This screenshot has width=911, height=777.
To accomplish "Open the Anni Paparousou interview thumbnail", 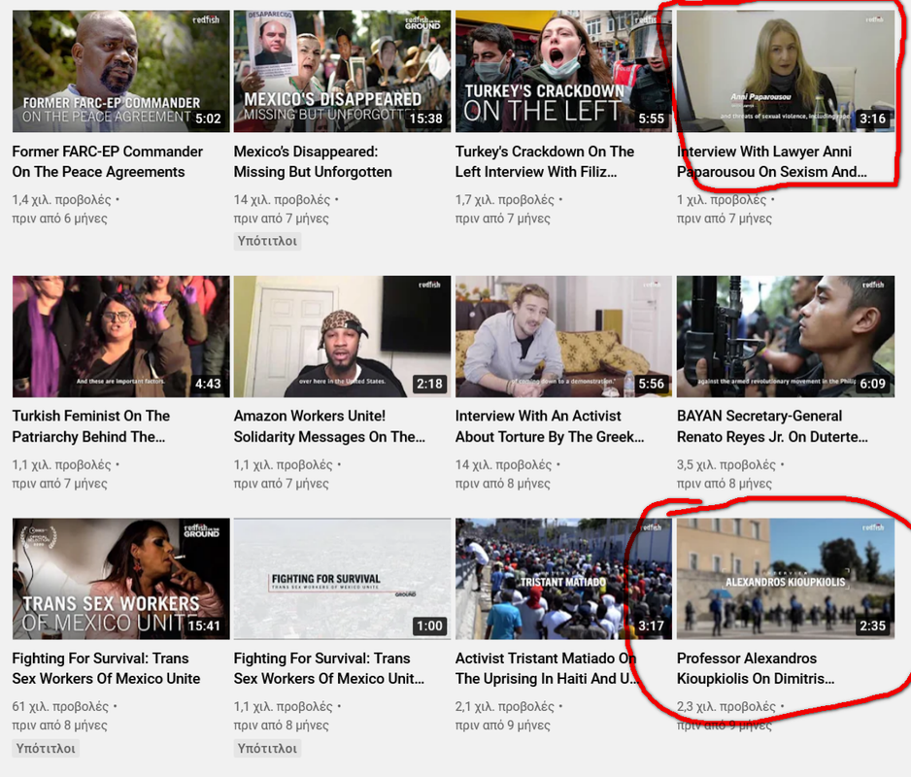I will point(786,71).
